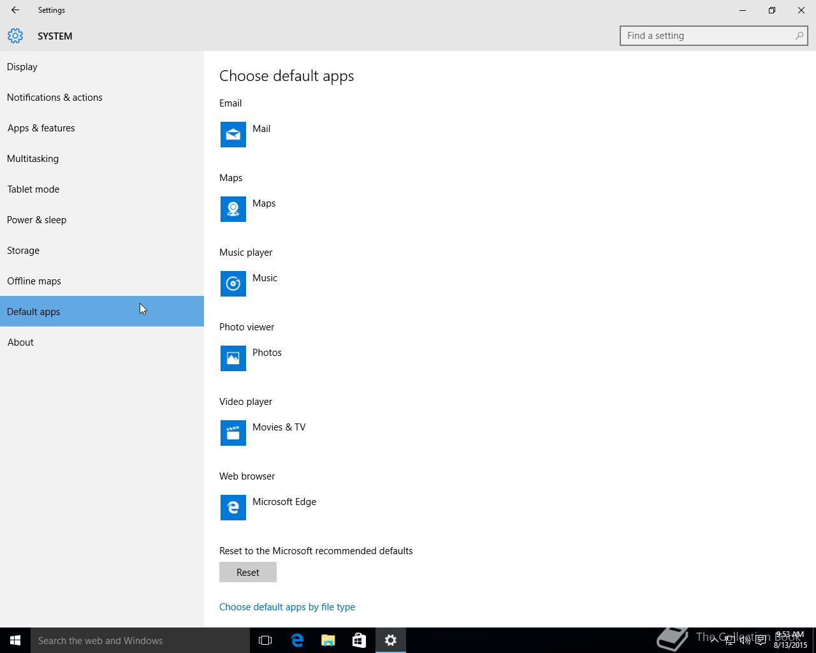Open File Explorer from the taskbar
This screenshot has height=653, width=816.
click(x=328, y=640)
